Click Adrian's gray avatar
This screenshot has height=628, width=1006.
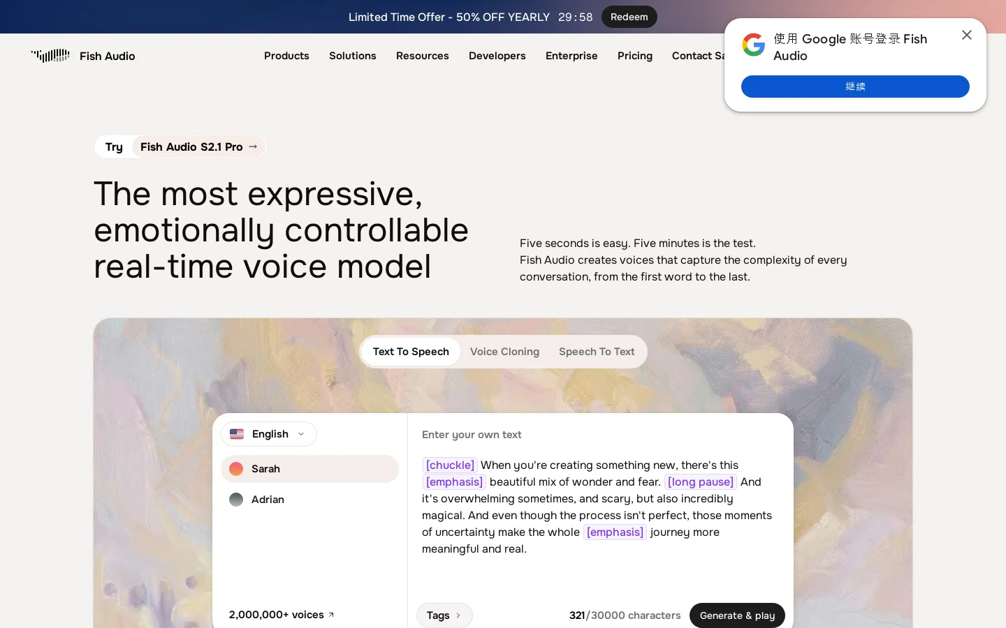pos(236,500)
